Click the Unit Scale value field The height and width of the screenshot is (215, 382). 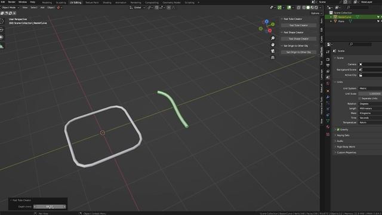point(370,94)
